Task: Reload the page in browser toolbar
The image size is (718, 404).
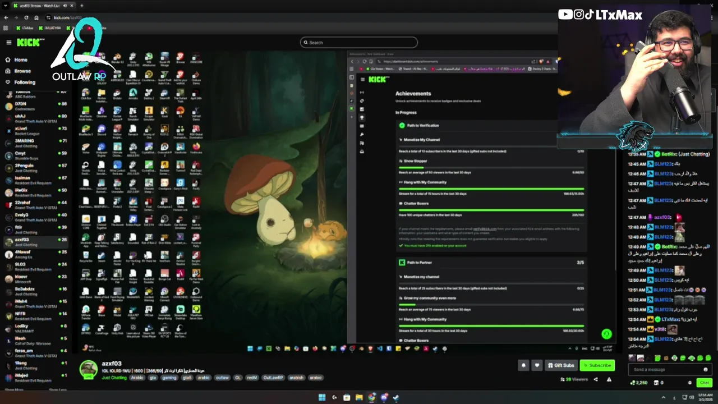Action: pos(26,17)
